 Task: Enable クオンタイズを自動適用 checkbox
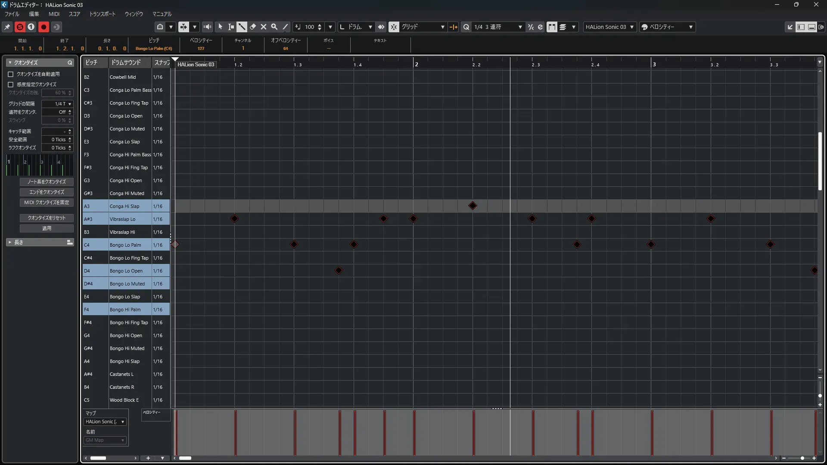pyautogui.click(x=11, y=74)
